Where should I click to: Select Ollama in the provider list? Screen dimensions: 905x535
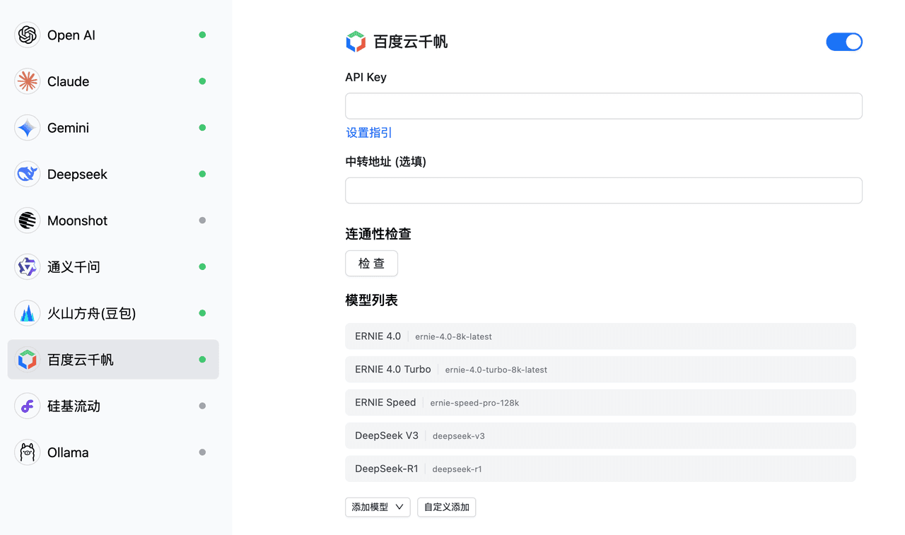tap(113, 452)
